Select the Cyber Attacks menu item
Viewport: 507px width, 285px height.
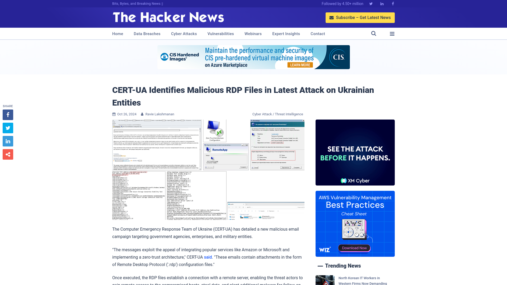tap(184, 34)
